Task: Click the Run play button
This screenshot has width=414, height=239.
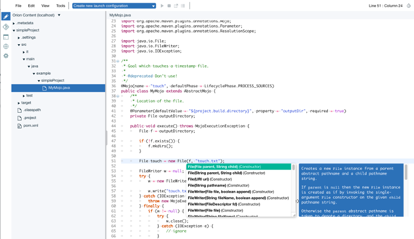Action: [162, 6]
